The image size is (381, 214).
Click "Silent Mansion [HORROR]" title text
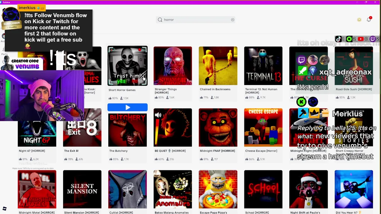click(x=81, y=213)
